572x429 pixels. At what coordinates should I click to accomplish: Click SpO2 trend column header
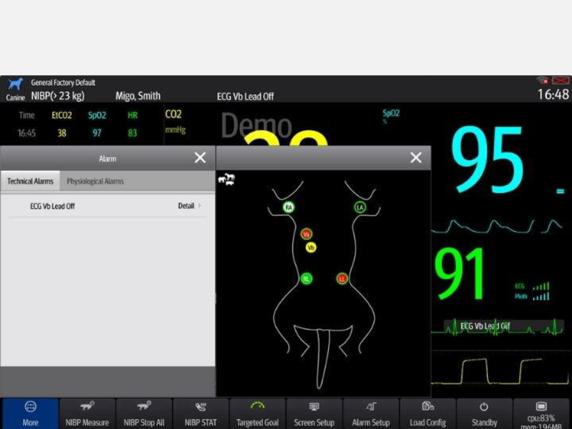(x=97, y=116)
